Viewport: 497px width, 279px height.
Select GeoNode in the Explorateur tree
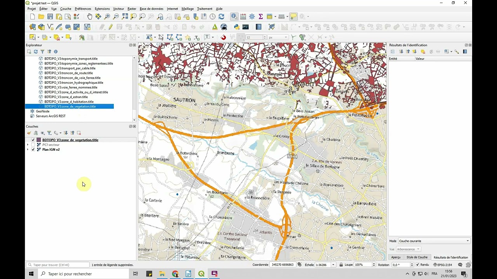tap(43, 111)
